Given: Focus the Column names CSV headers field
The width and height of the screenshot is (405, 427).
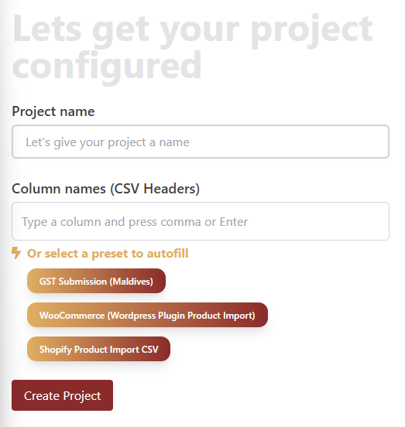Looking at the screenshot, I should pyautogui.click(x=201, y=221).
